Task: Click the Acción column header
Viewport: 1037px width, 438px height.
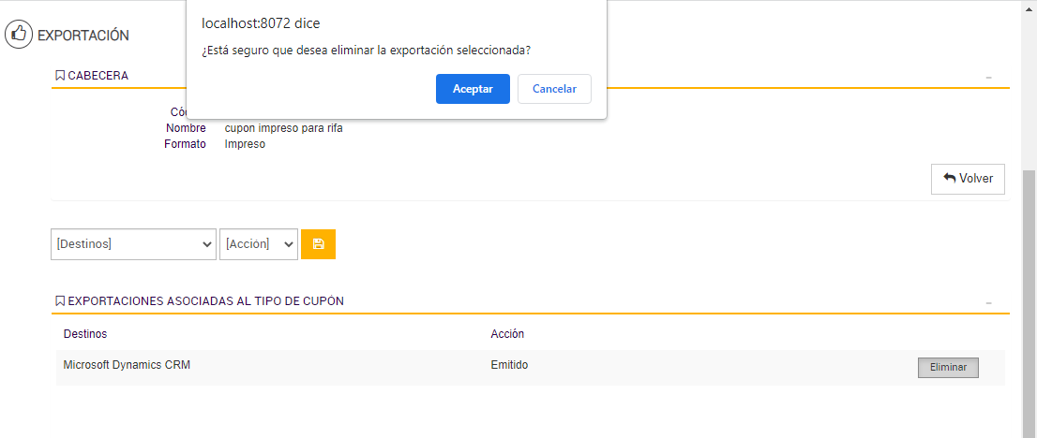Action: (x=507, y=334)
